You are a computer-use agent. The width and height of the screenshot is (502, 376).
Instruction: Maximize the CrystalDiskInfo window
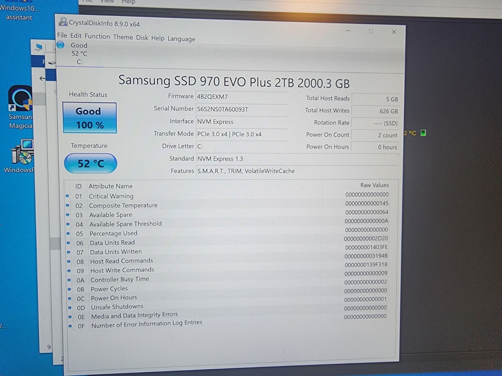tap(371, 31)
